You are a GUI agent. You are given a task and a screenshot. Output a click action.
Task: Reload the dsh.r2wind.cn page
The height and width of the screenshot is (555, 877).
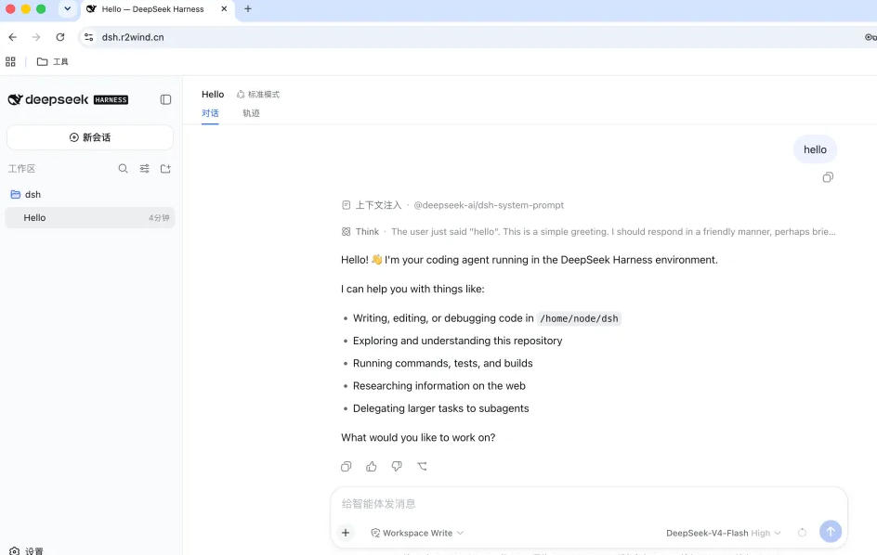[x=60, y=37]
